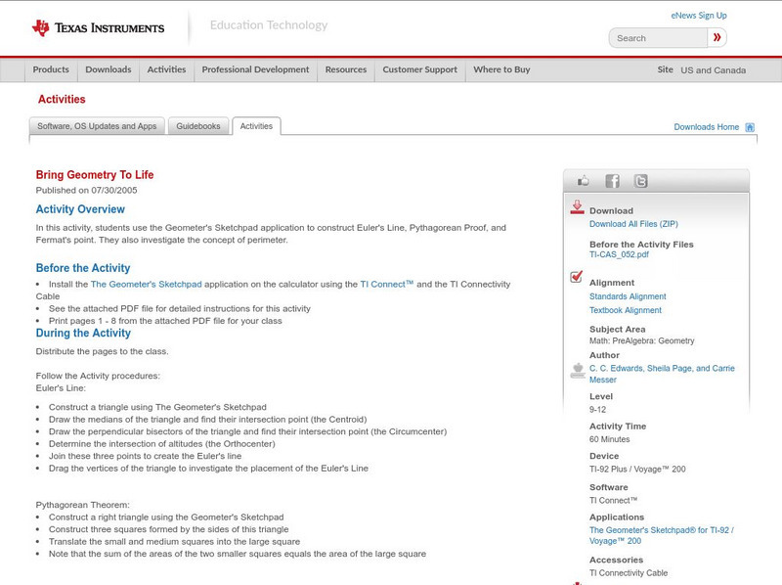Click the Print pages 1 - 8 bullet
The image size is (782, 585).
(165, 321)
